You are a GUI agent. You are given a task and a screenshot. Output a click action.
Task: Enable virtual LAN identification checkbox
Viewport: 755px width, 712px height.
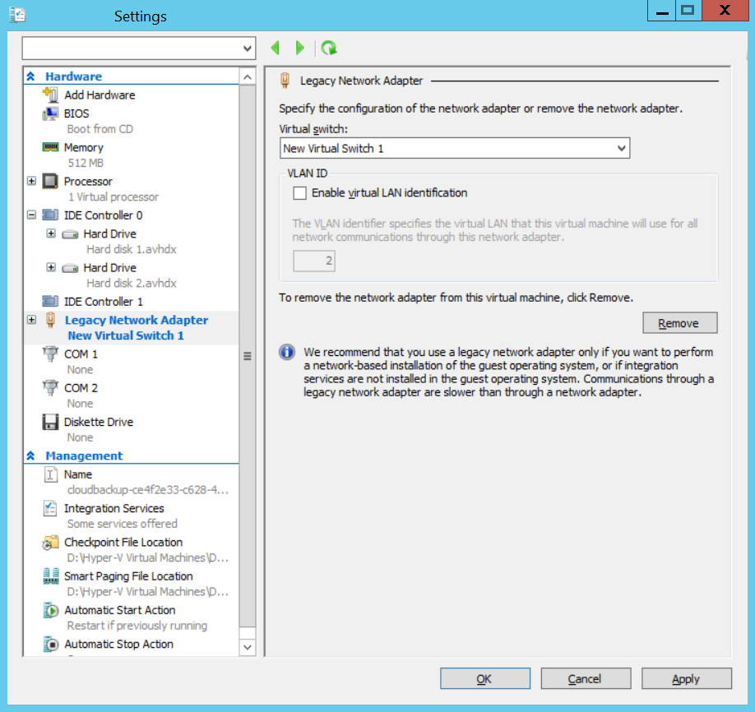point(299,193)
